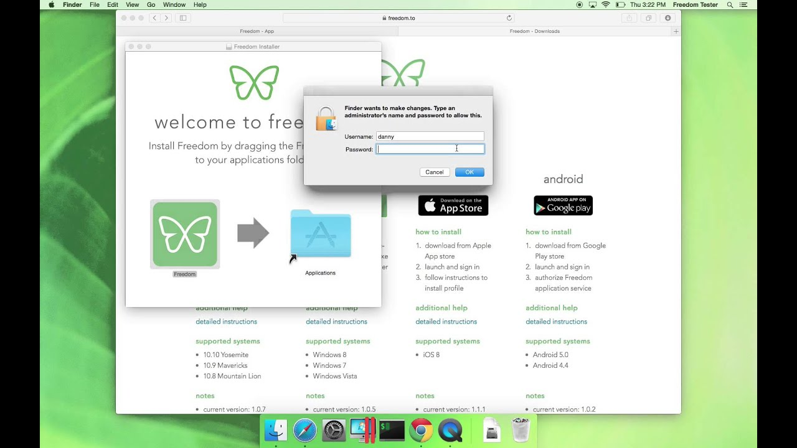
Task: Click the freedom.to address bar
Action: click(x=398, y=18)
